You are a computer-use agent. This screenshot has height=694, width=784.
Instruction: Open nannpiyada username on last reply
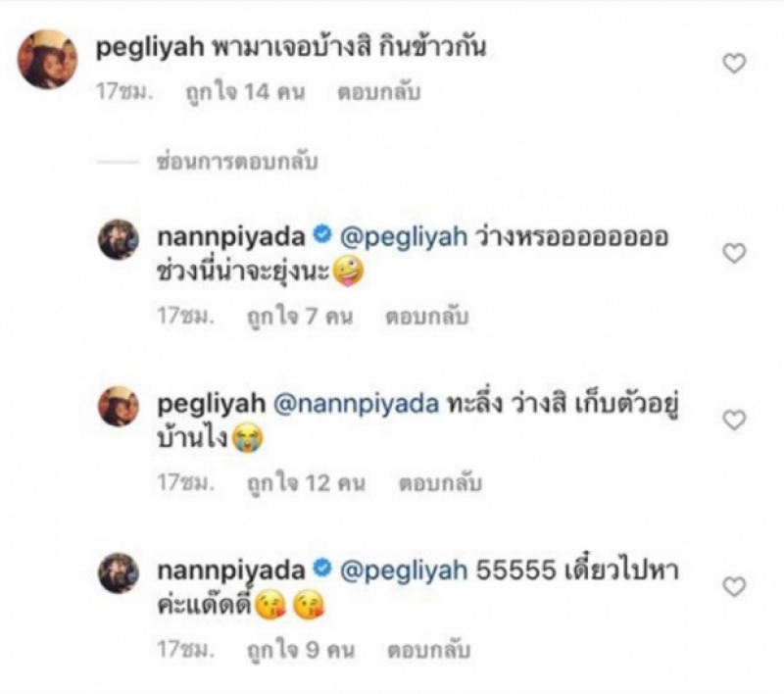click(x=231, y=571)
